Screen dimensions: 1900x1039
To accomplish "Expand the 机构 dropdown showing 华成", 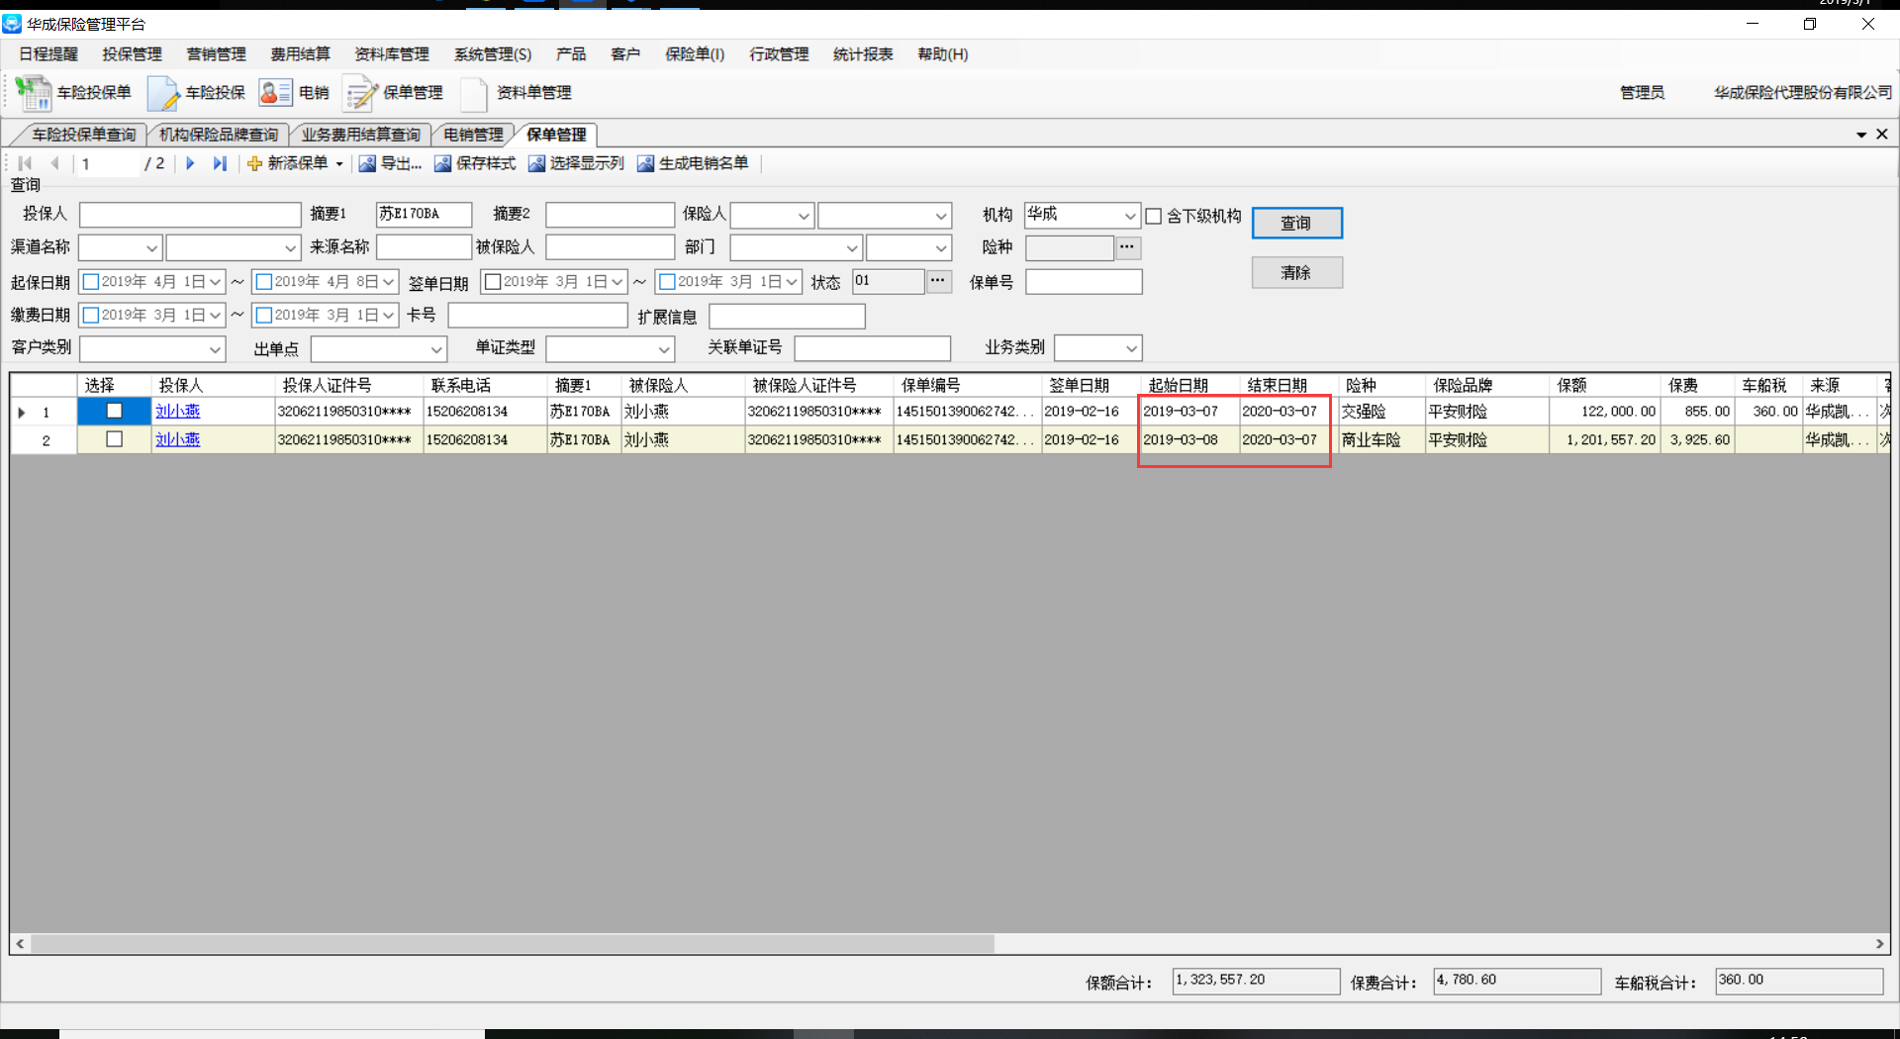I will pyautogui.click(x=1129, y=216).
